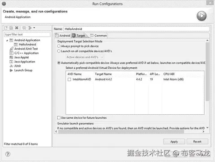
Task: Click the JUnit icon
Action: [11, 66]
